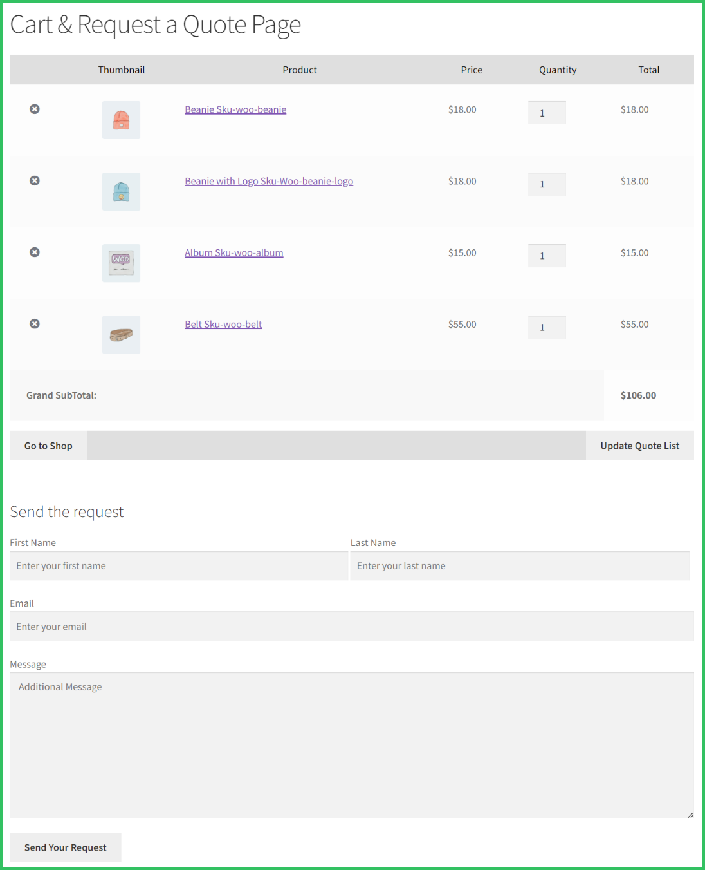The width and height of the screenshot is (705, 870).
Task: Remove Belt Sku-woo-belt from quote list
Action: (x=35, y=323)
